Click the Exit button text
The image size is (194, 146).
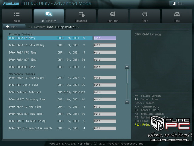[x=181, y=3]
